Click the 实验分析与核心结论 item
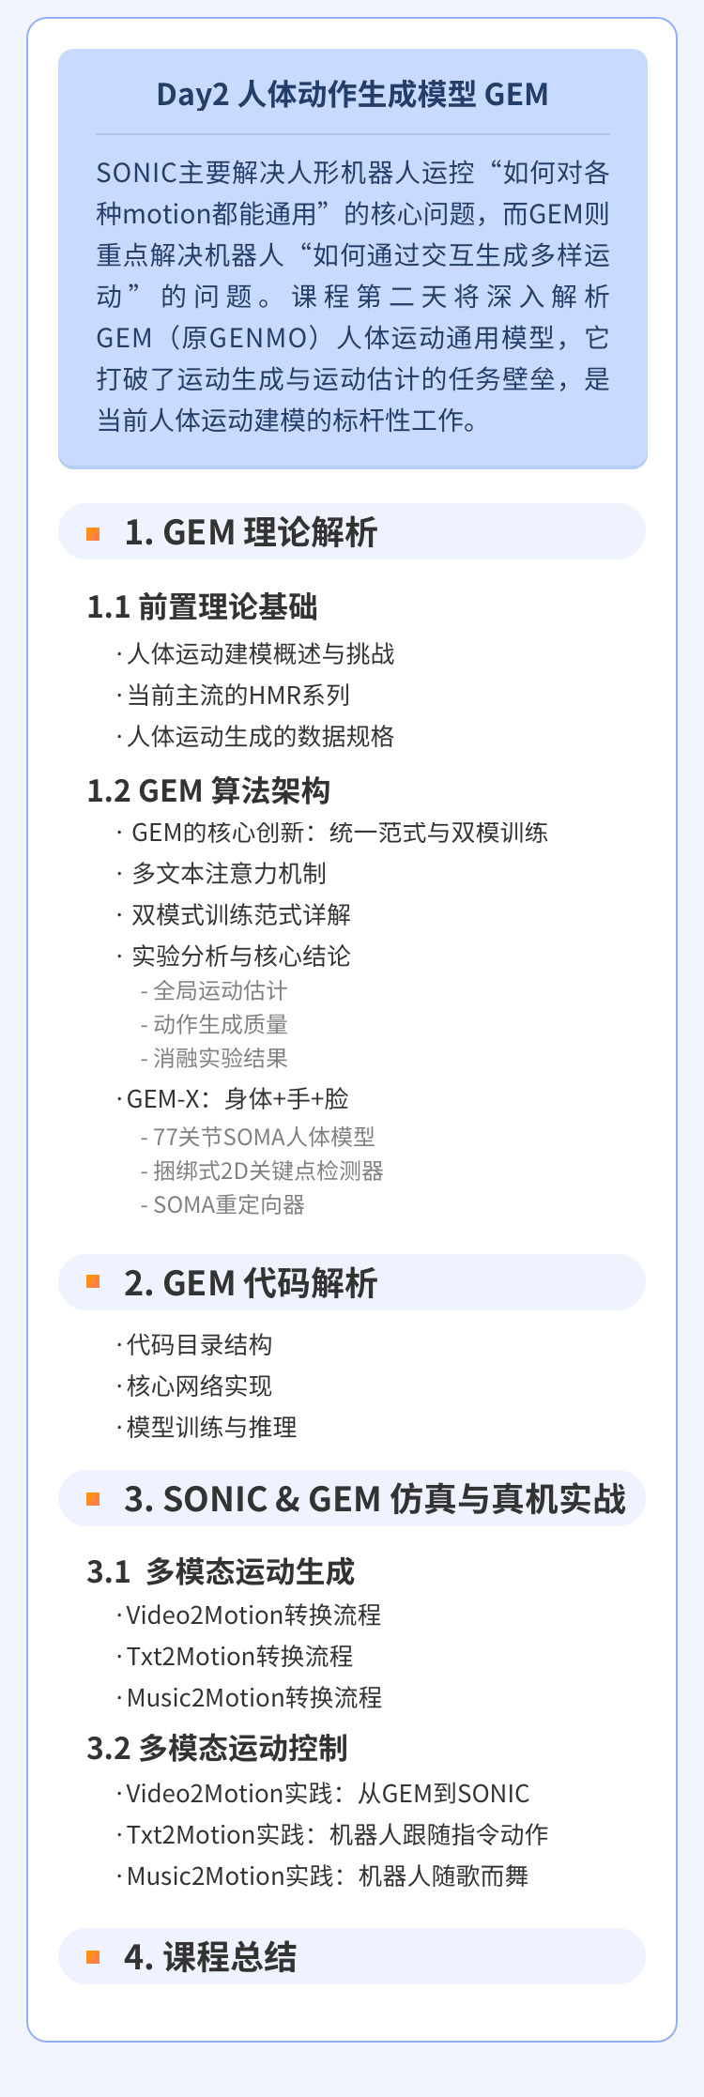This screenshot has width=704, height=2097. (240, 957)
